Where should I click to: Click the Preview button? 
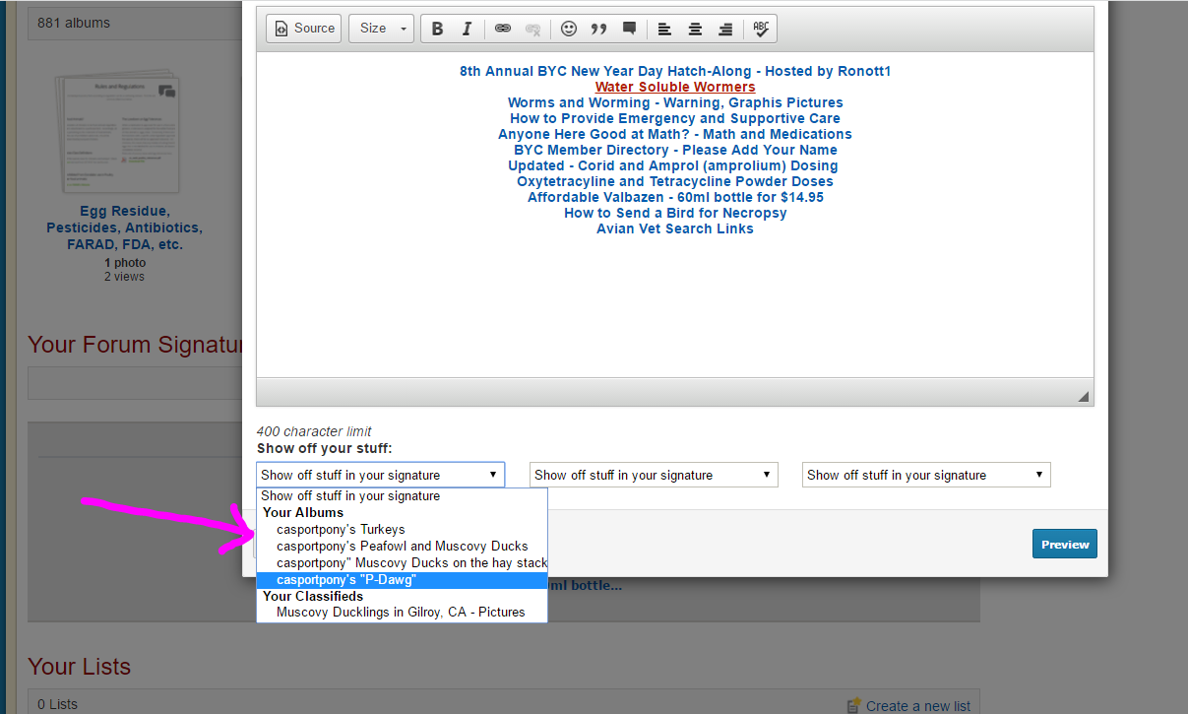point(1064,544)
